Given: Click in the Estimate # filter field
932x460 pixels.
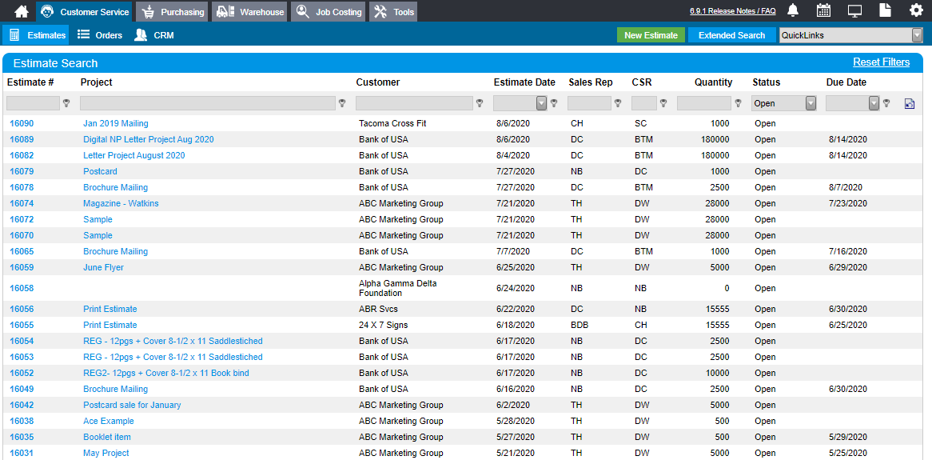Looking at the screenshot, I should coord(34,103).
